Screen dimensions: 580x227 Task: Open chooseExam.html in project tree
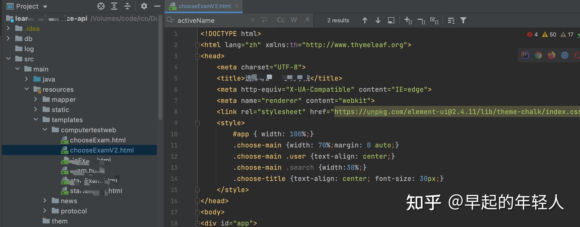point(98,140)
